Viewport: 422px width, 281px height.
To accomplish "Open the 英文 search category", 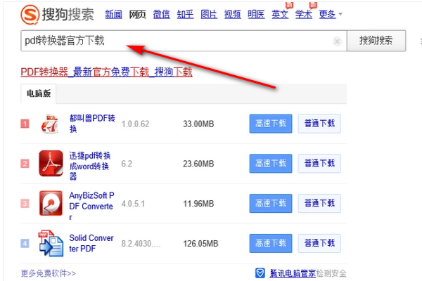I will click(280, 14).
